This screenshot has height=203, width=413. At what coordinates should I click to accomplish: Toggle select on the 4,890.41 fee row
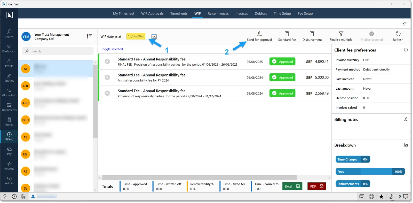click(107, 61)
